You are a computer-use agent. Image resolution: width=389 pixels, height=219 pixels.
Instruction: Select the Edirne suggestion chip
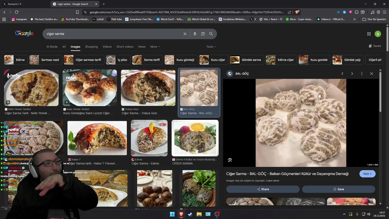tap(16, 60)
